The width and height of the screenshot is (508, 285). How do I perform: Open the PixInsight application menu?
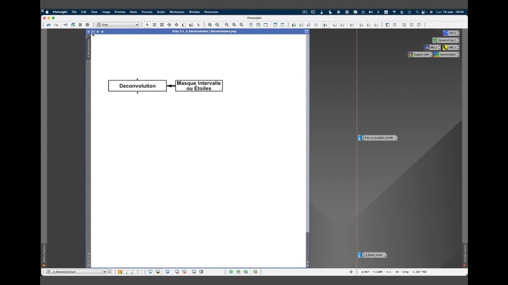[x=60, y=12]
